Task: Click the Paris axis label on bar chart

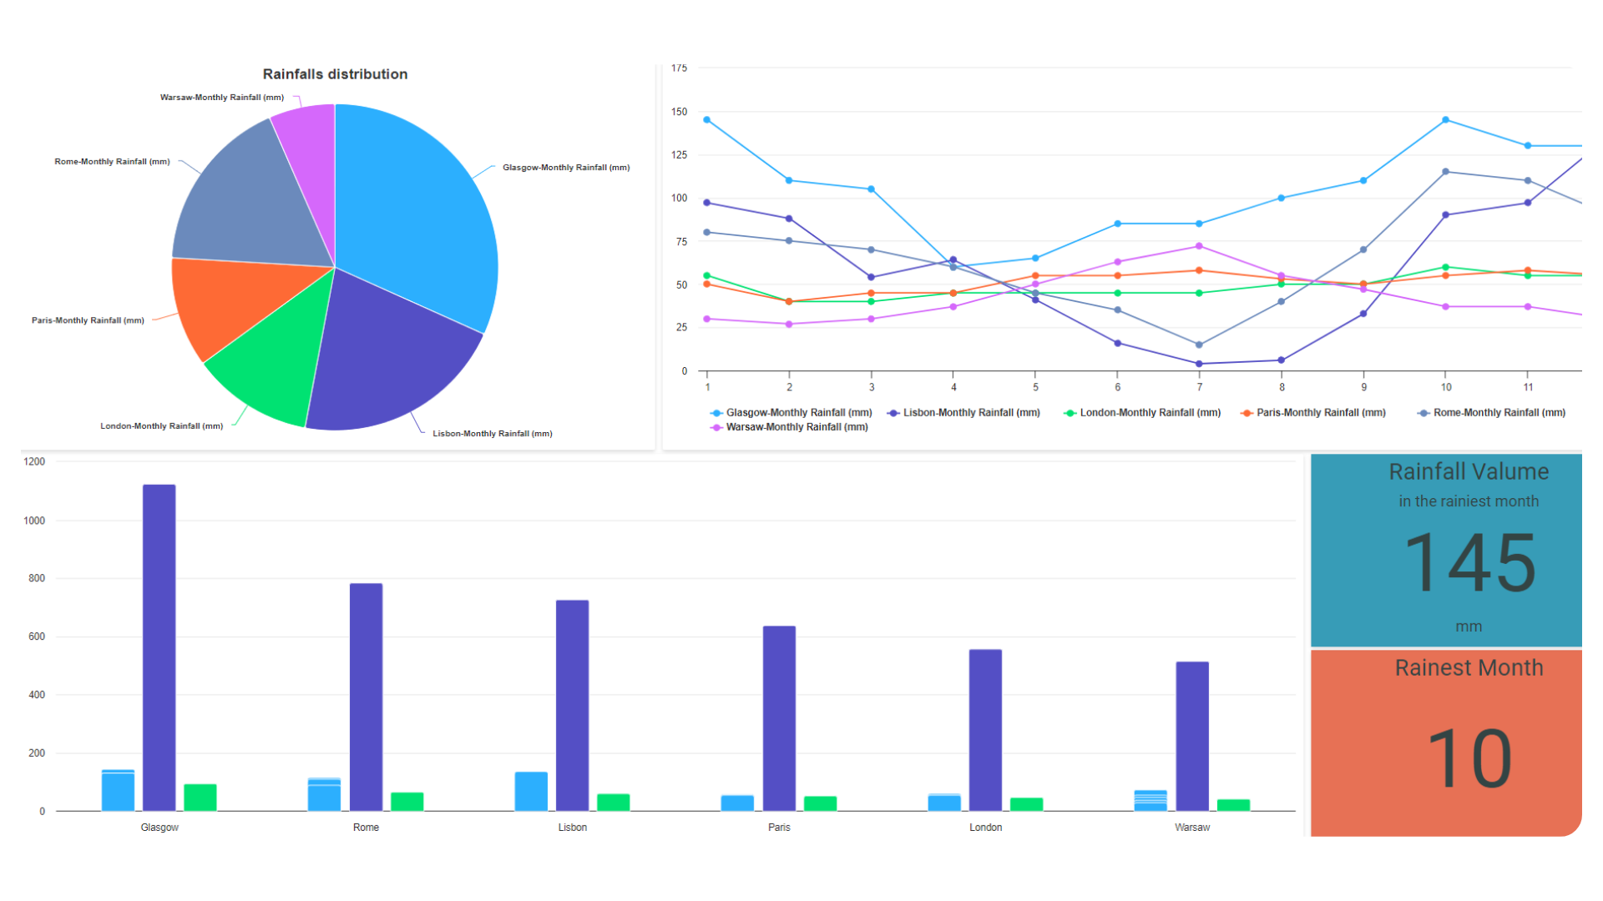Action: point(779,828)
